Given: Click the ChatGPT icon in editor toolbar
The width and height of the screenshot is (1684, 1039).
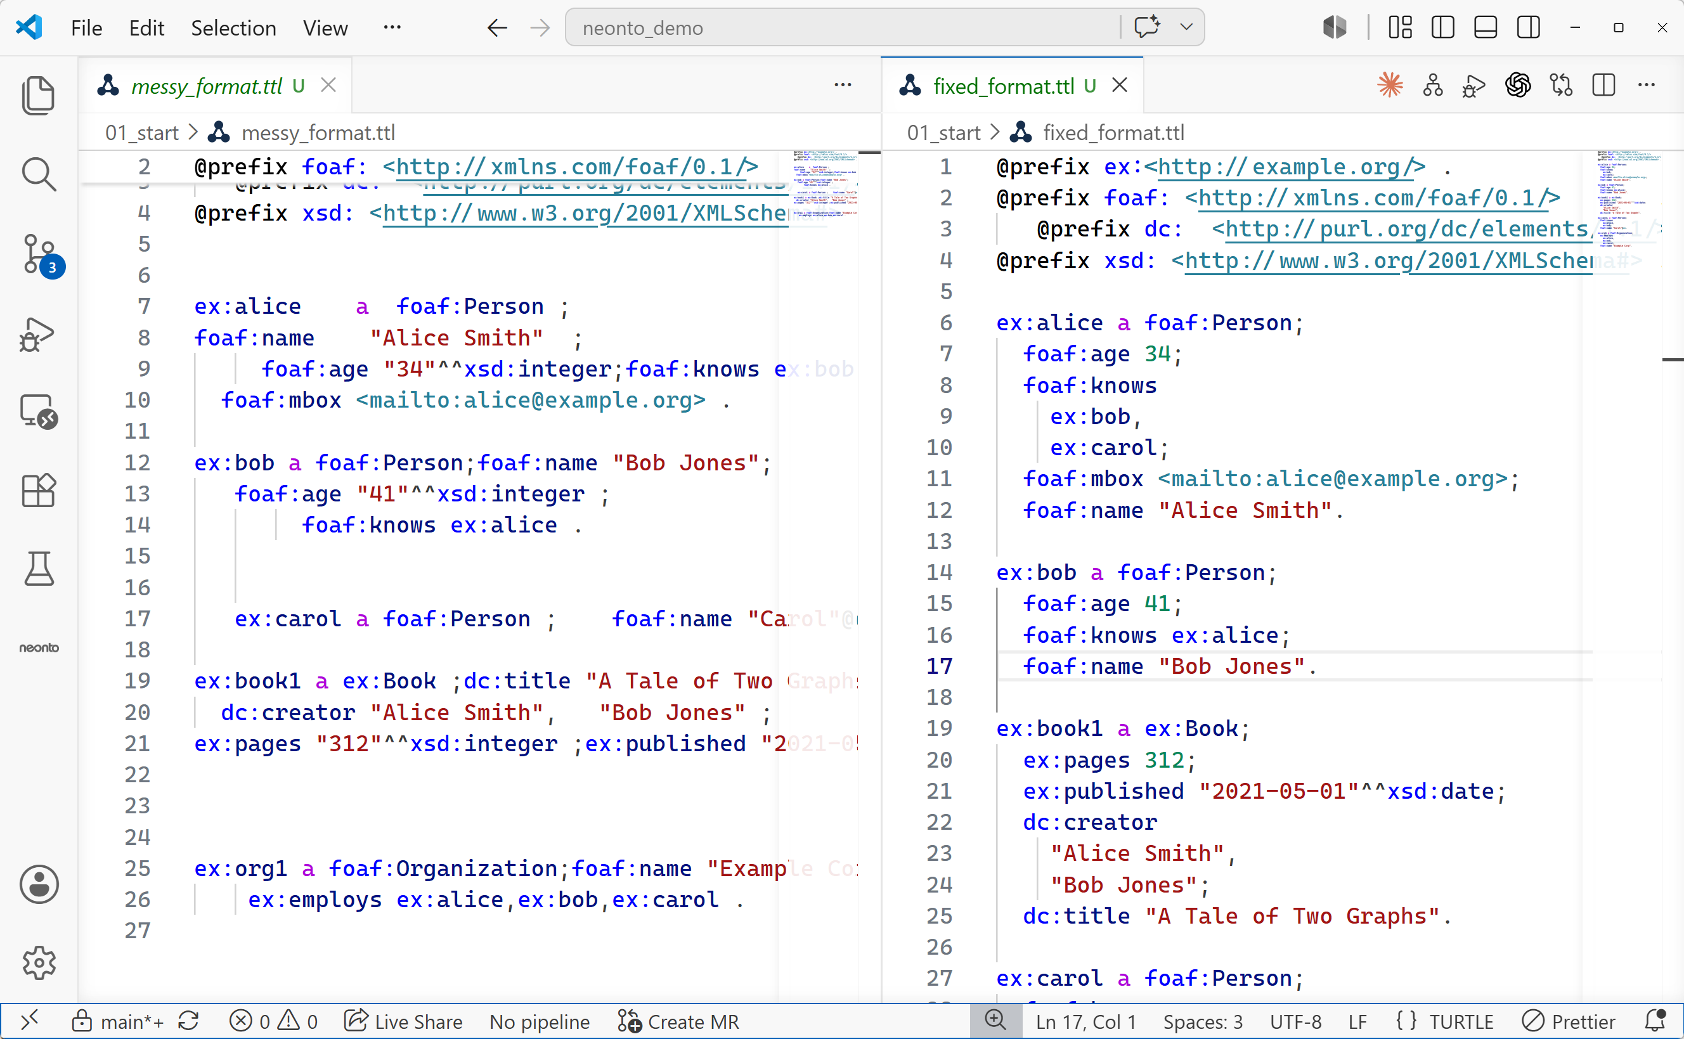Looking at the screenshot, I should click(1518, 85).
